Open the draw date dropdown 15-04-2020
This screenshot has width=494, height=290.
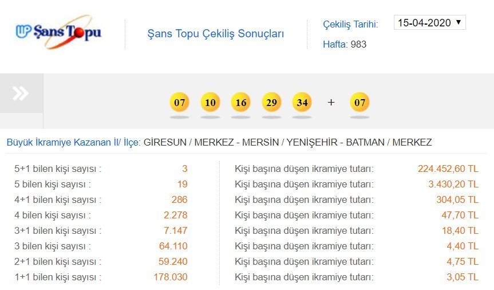[430, 23]
